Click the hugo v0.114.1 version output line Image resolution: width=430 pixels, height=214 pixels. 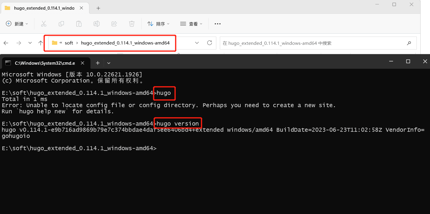point(213,130)
